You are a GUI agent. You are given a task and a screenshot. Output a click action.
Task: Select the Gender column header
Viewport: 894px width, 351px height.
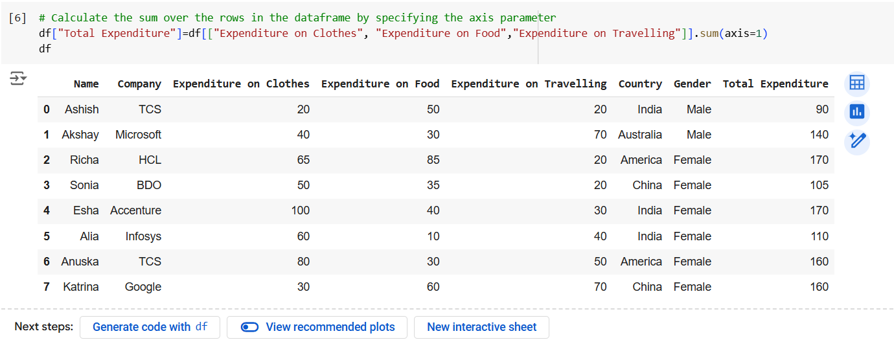pos(692,84)
